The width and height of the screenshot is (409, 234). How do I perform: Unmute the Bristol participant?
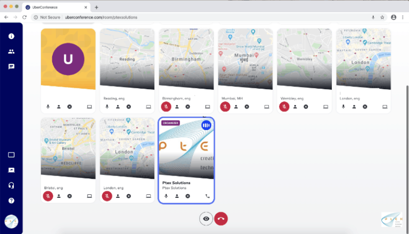coord(48,196)
